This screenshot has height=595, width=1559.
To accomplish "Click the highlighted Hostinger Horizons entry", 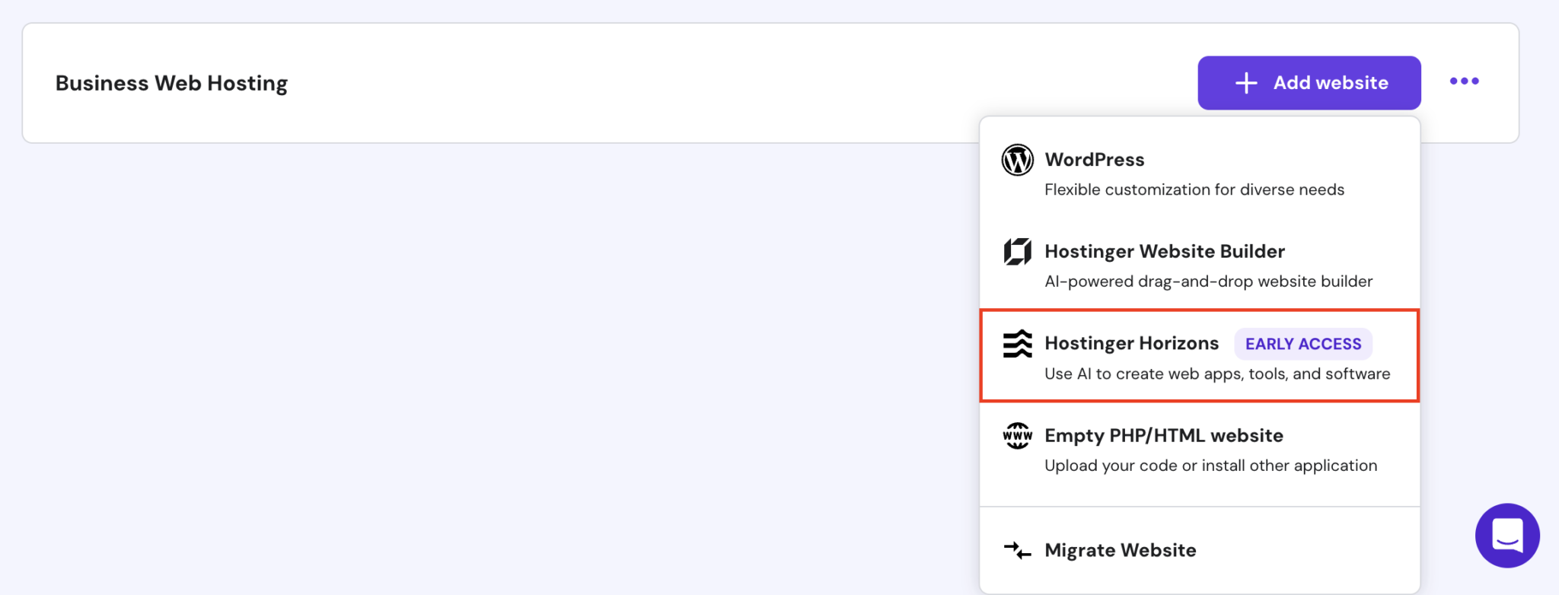I will click(x=1200, y=355).
